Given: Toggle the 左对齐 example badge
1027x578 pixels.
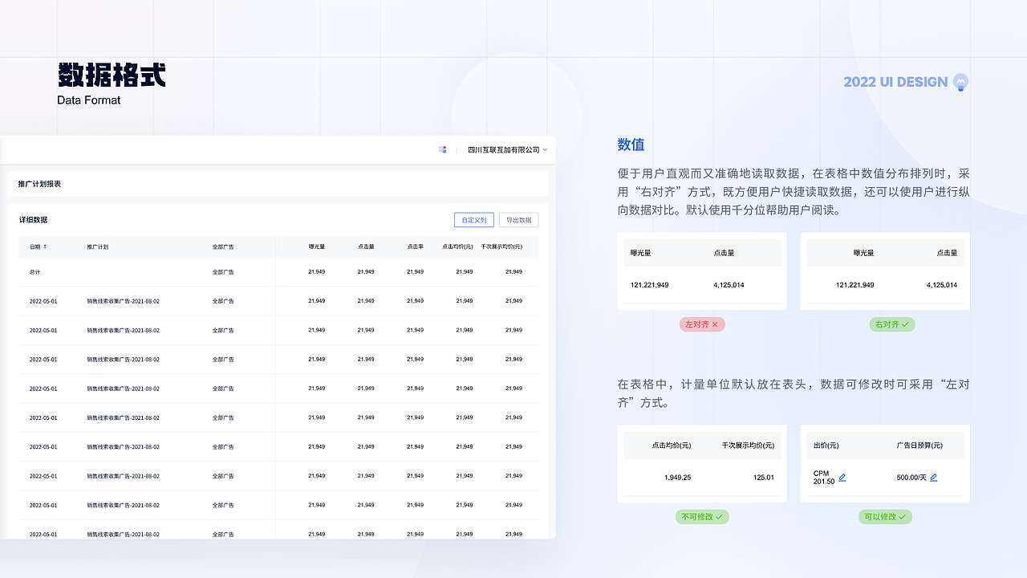Looking at the screenshot, I should 702,324.
